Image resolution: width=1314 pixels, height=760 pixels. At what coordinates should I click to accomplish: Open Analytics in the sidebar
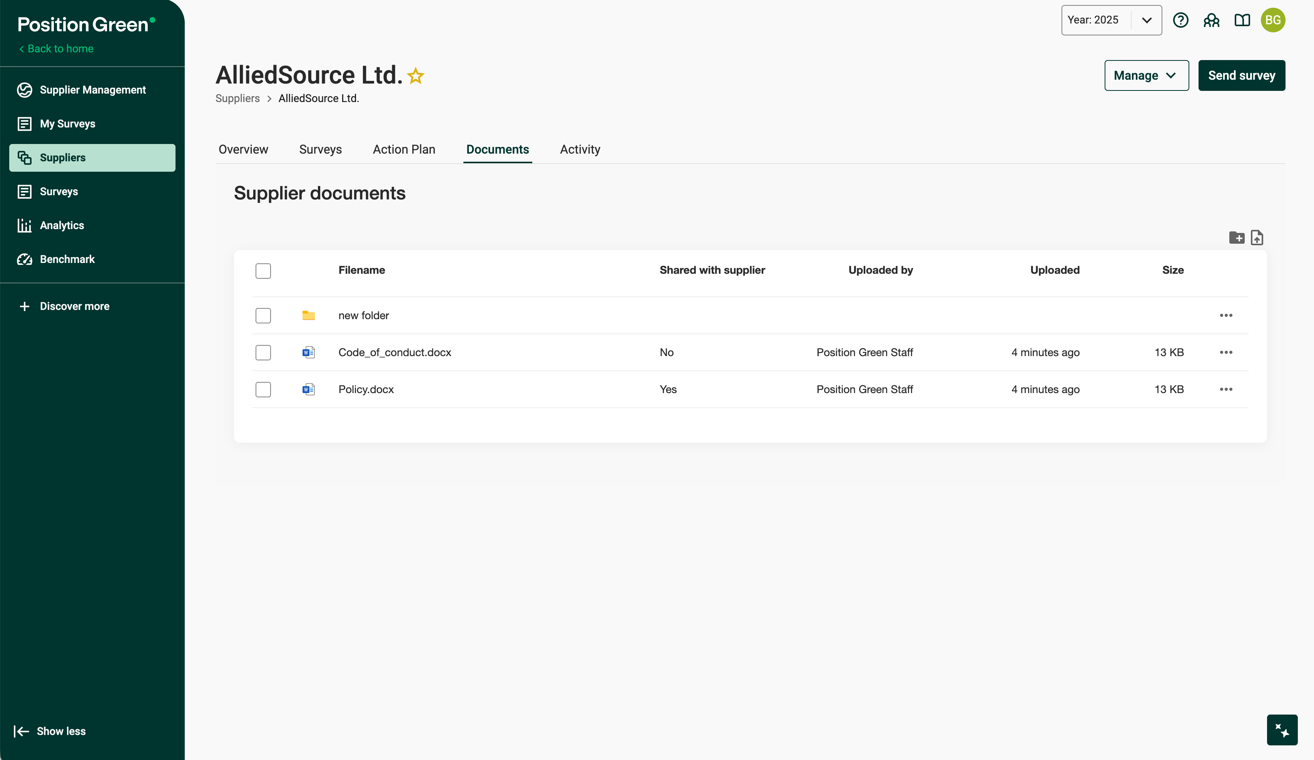tap(92, 225)
